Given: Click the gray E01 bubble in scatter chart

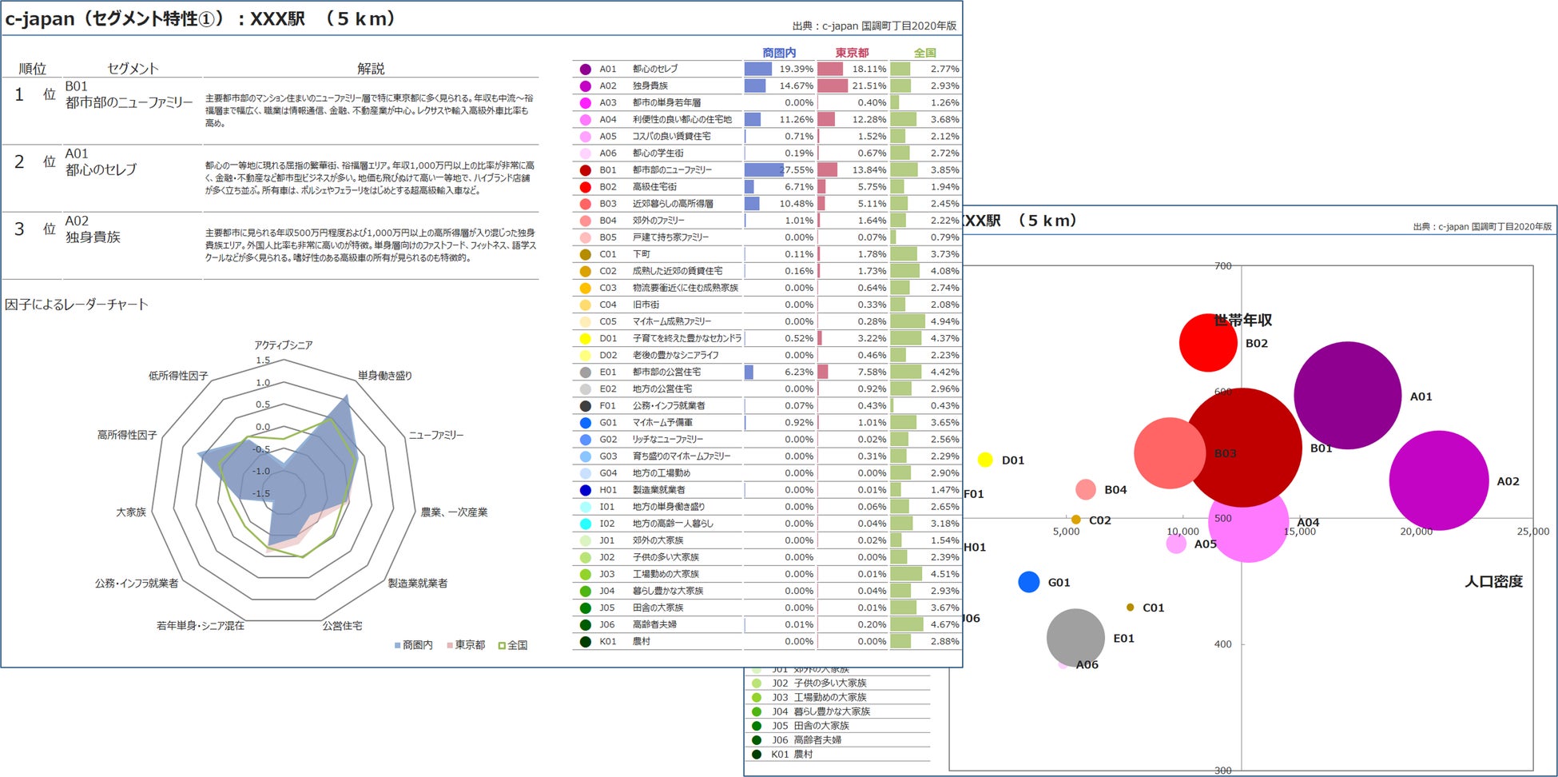Looking at the screenshot, I should [x=1075, y=638].
